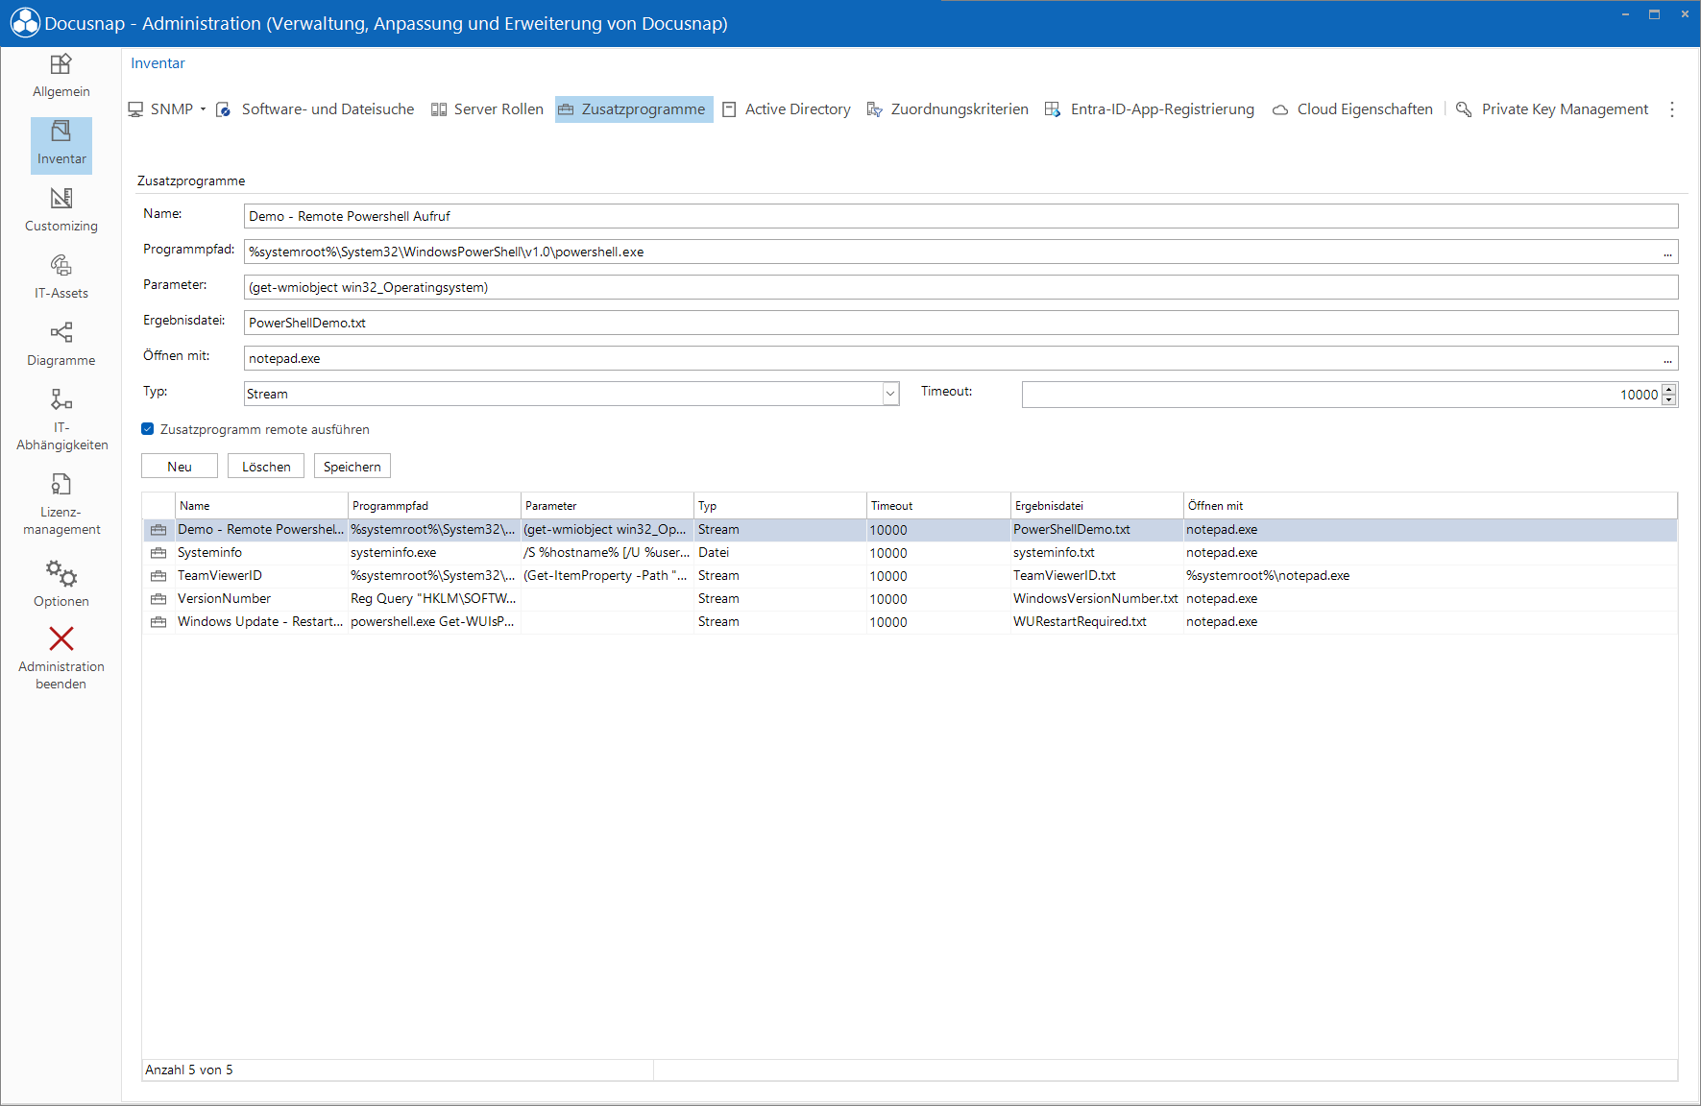The height and width of the screenshot is (1106, 1701).
Task: Sort table by Timeout column header
Action: click(x=938, y=506)
